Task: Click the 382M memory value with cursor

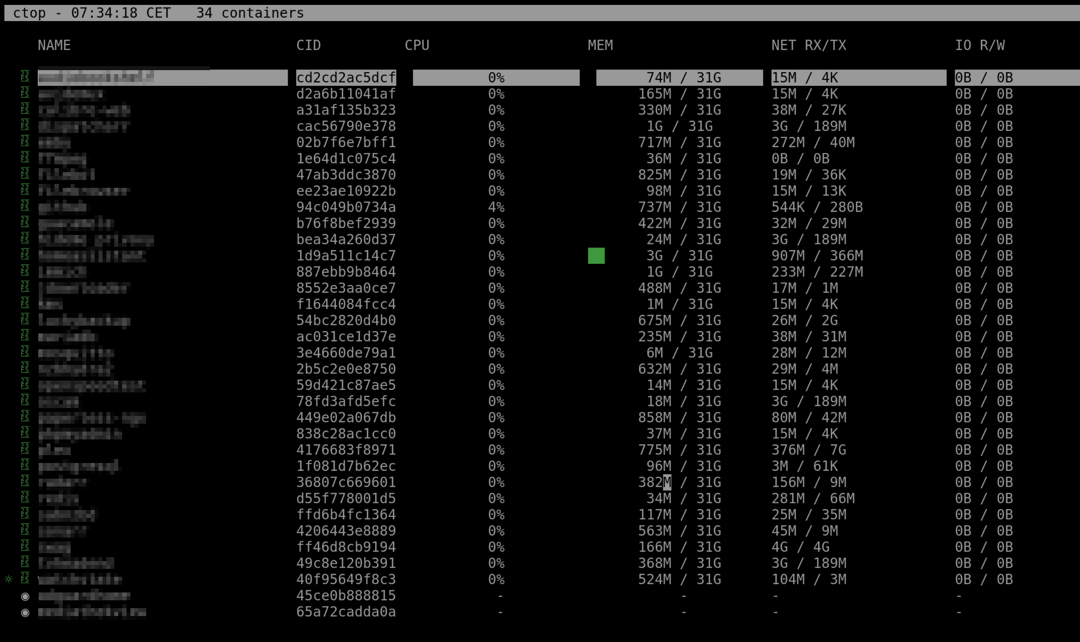Action: click(655, 482)
